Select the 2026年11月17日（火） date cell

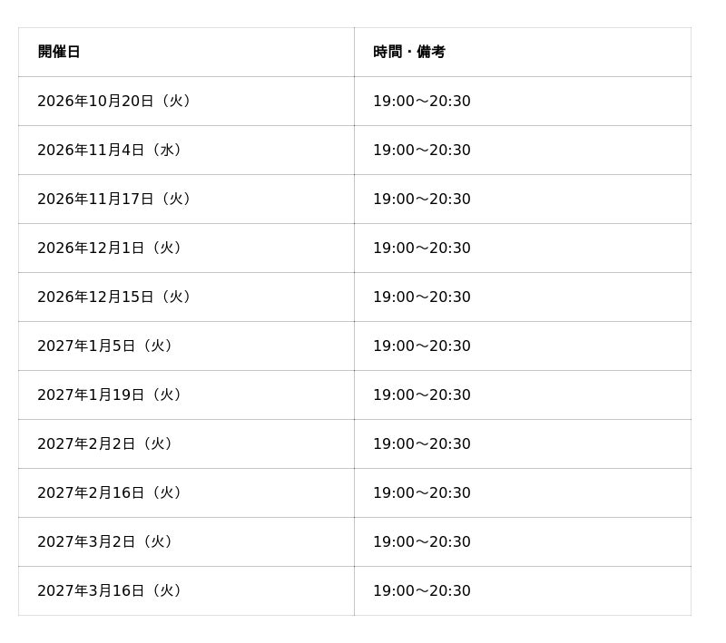click(x=186, y=199)
